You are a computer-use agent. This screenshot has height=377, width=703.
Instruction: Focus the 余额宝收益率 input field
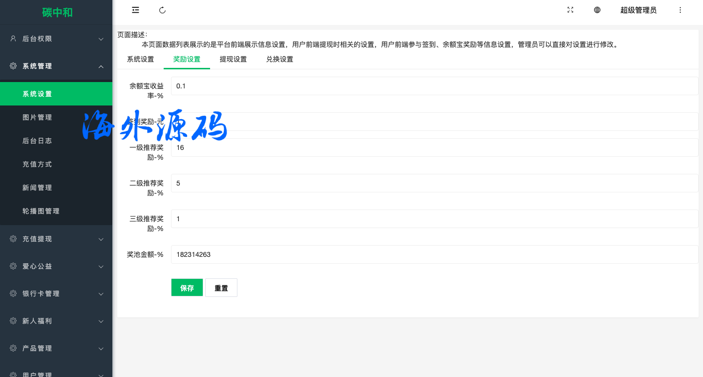(434, 86)
